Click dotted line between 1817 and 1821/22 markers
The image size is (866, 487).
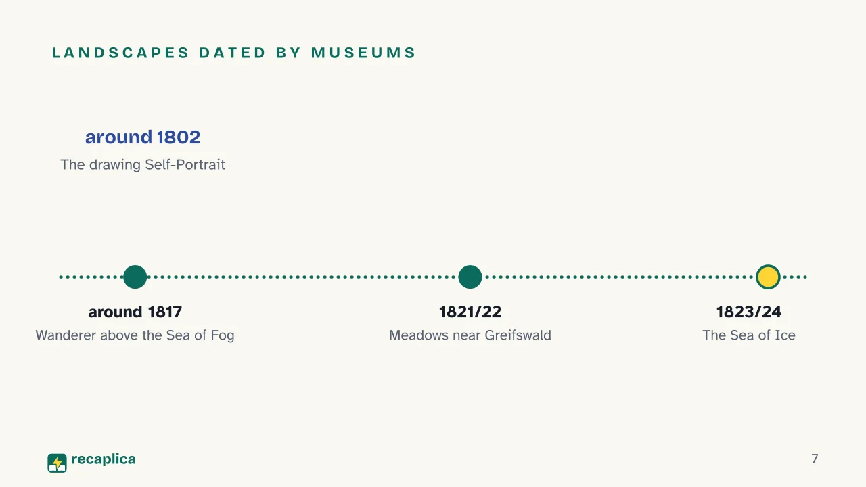302,277
